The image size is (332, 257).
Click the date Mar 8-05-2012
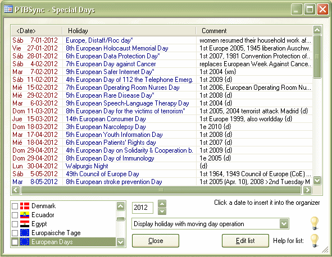coord(35,181)
